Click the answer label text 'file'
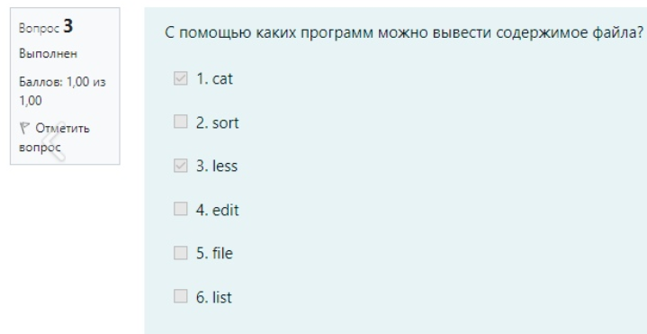647x334 pixels. pyautogui.click(x=222, y=253)
